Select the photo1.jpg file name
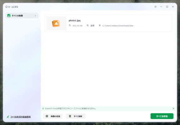180x125 pixels. coord(75,21)
